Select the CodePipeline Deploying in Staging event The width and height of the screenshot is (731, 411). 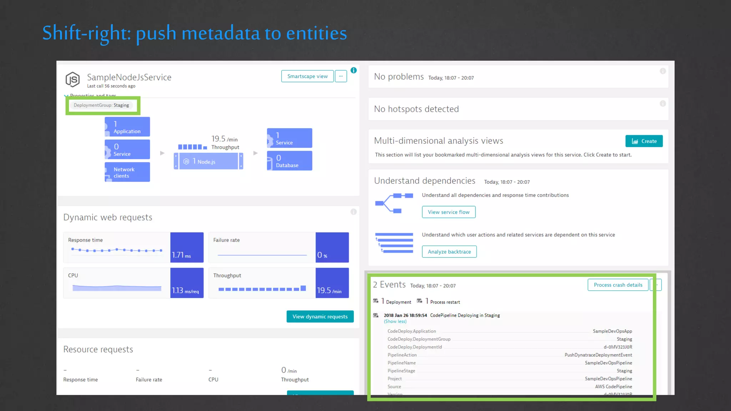[465, 315]
